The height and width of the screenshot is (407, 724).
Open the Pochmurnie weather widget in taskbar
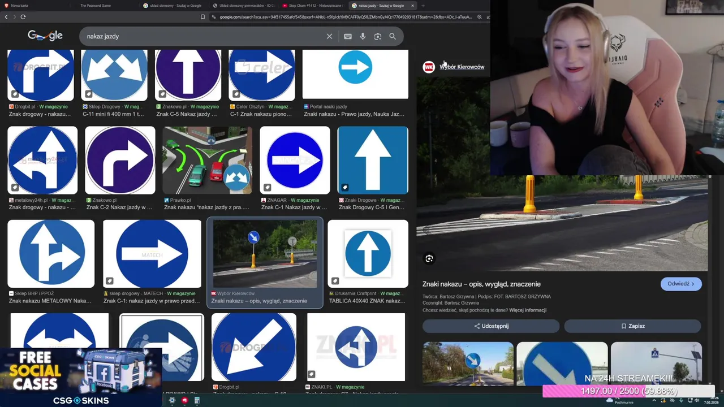point(620,400)
